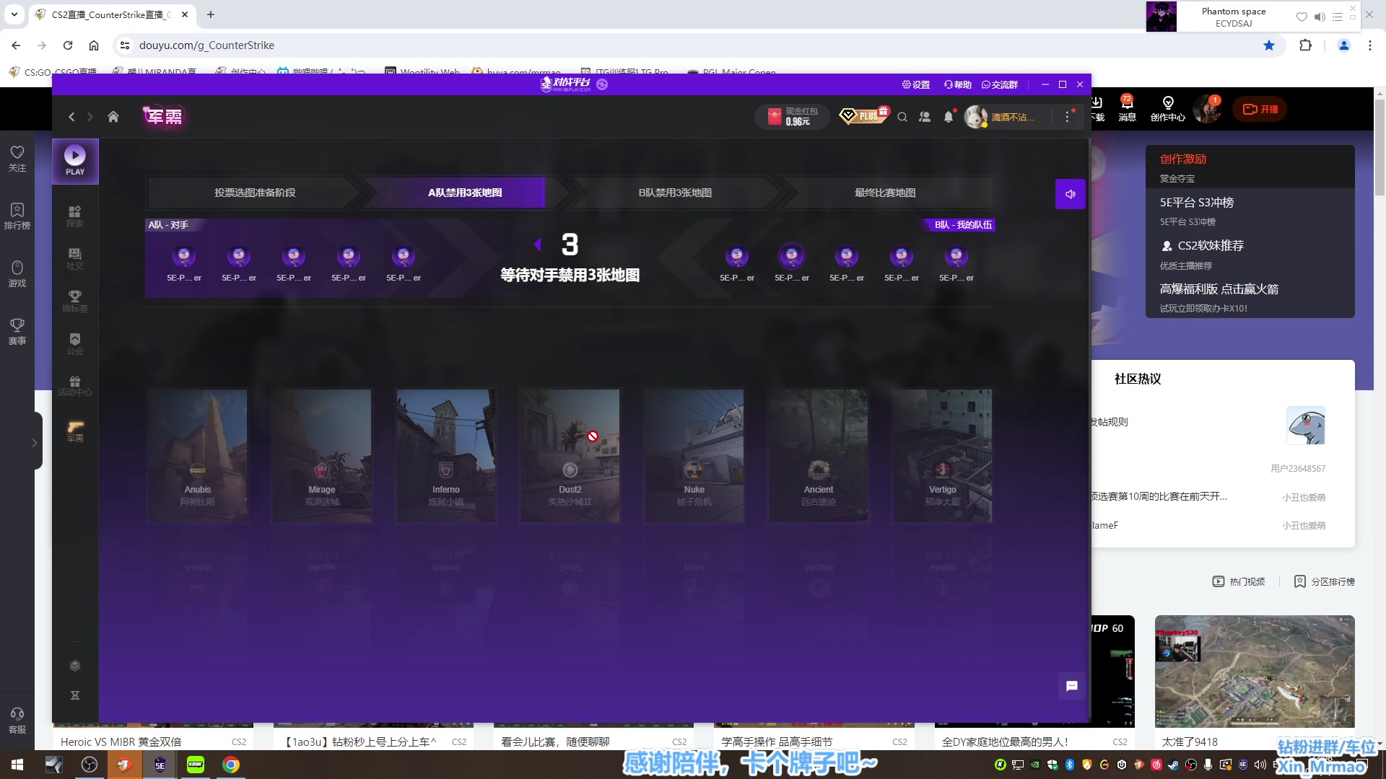Navigate back in the 5E platform window
The image size is (1386, 779).
tap(71, 117)
